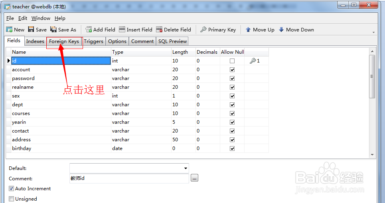The image size is (385, 203).
Task: Click the Save As icon
Action: click(x=53, y=29)
